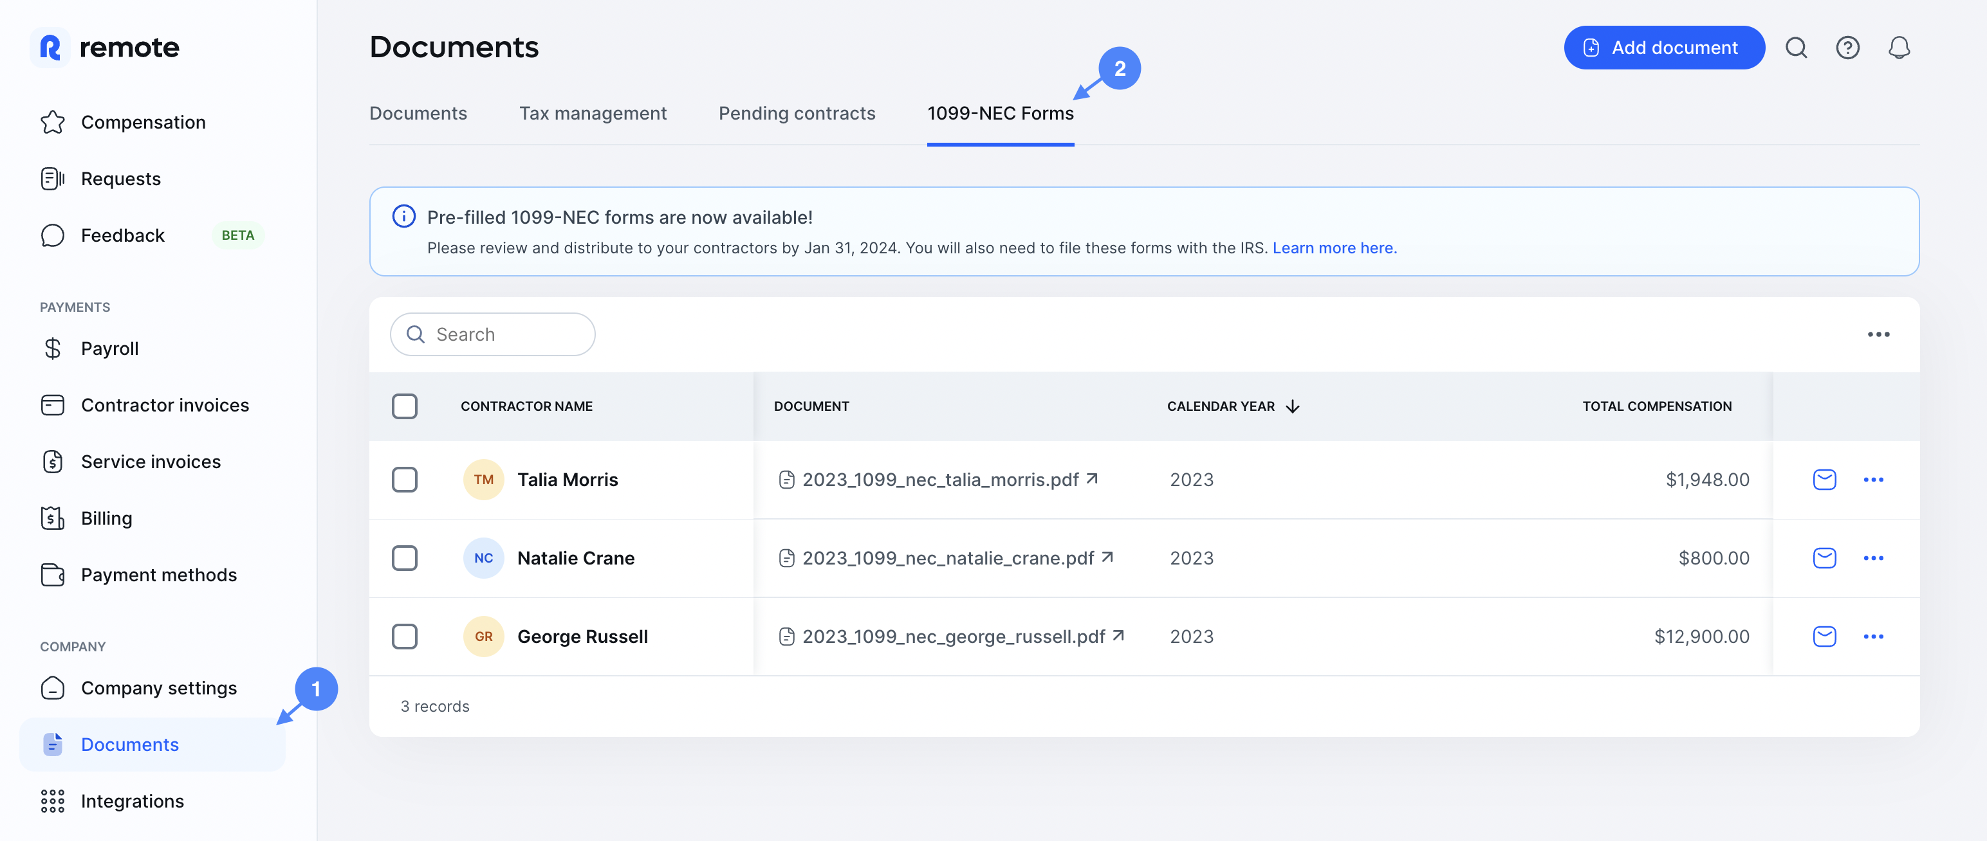Open Feedback speech bubble icon
Screen dimensions: 1987x841
[53, 235]
